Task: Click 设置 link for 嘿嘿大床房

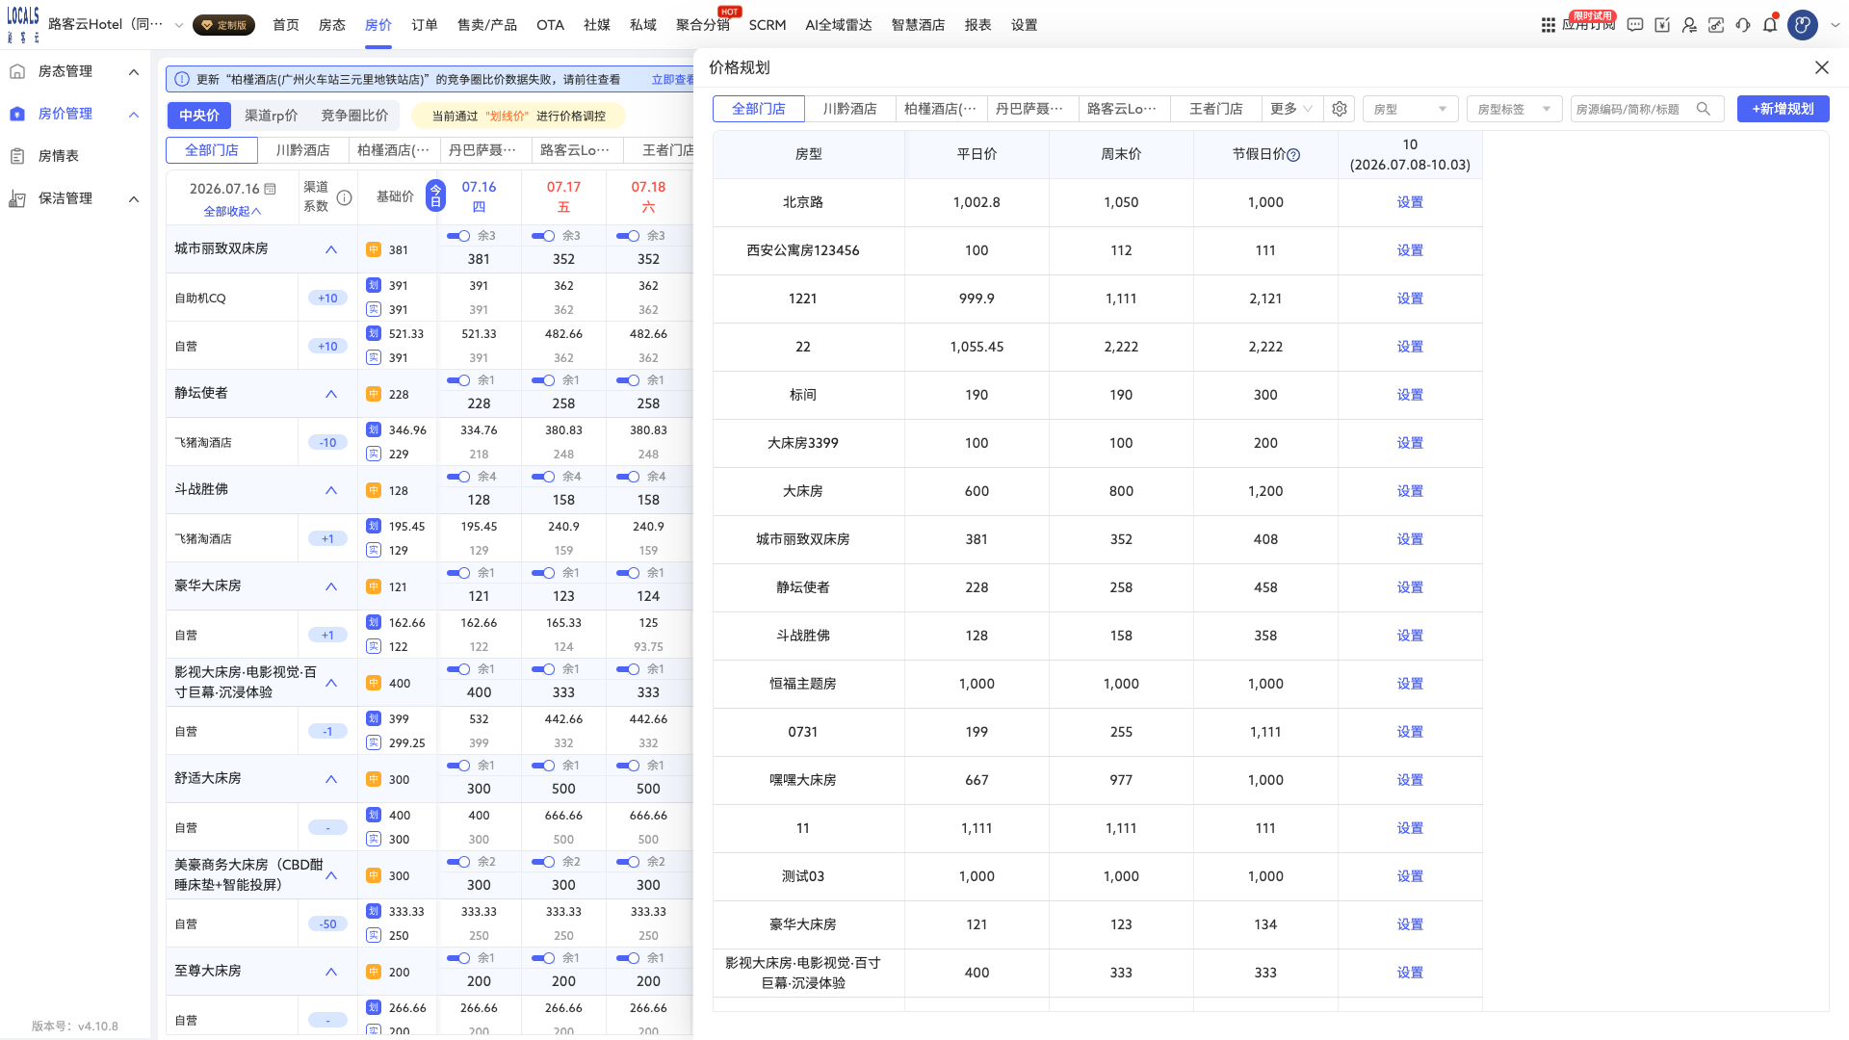Action: 1410,780
